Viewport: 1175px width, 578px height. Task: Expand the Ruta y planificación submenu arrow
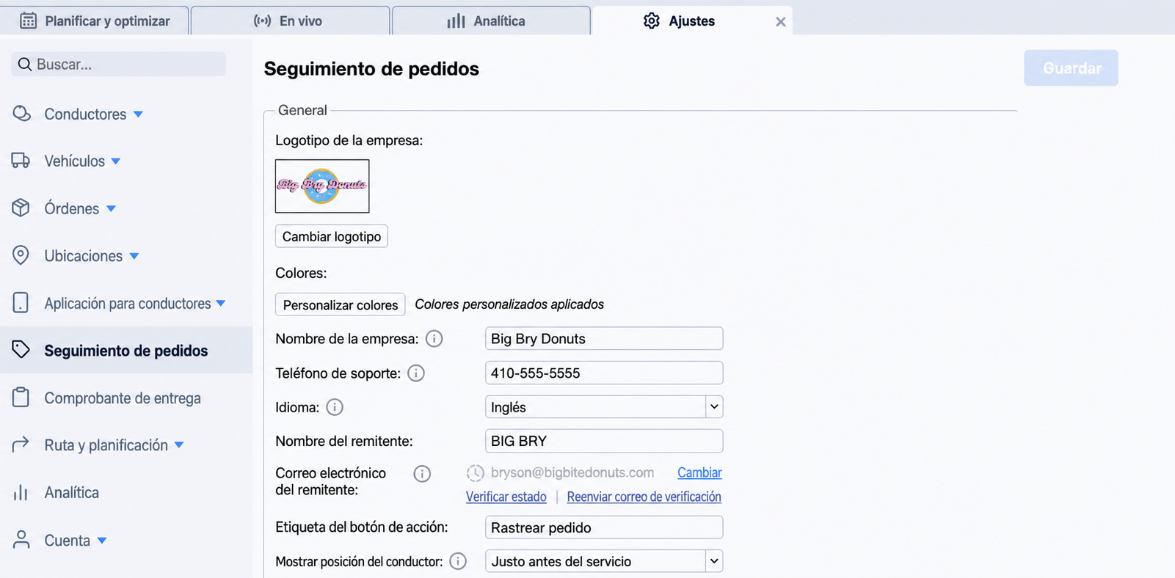pos(179,445)
